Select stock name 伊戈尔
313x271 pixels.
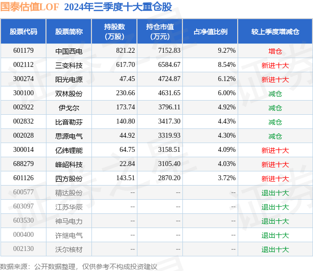click(x=69, y=108)
